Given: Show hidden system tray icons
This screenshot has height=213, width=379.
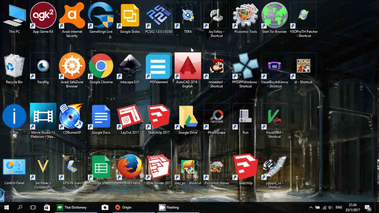Looking at the screenshot, I should (311, 207).
